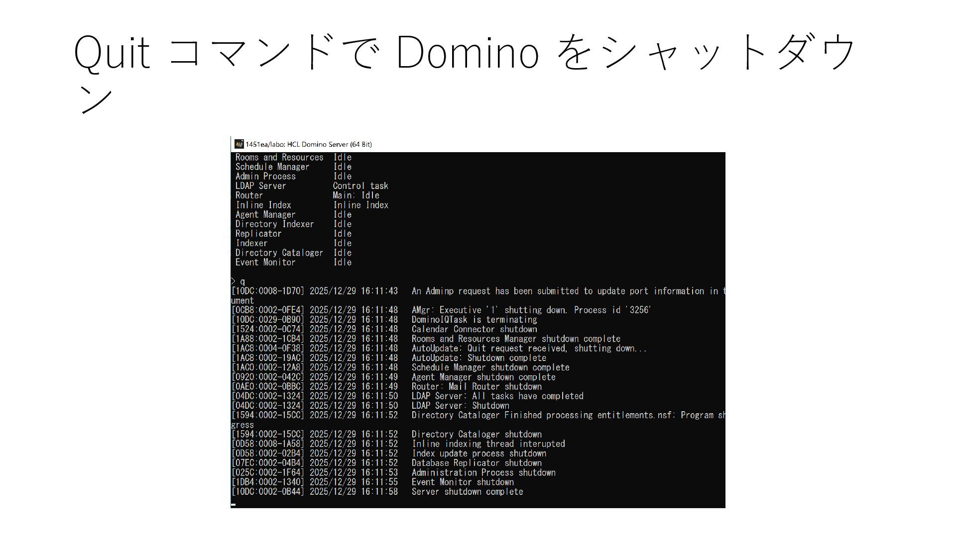Click the 'Agent Manager shutdown complete' line

click(x=483, y=377)
